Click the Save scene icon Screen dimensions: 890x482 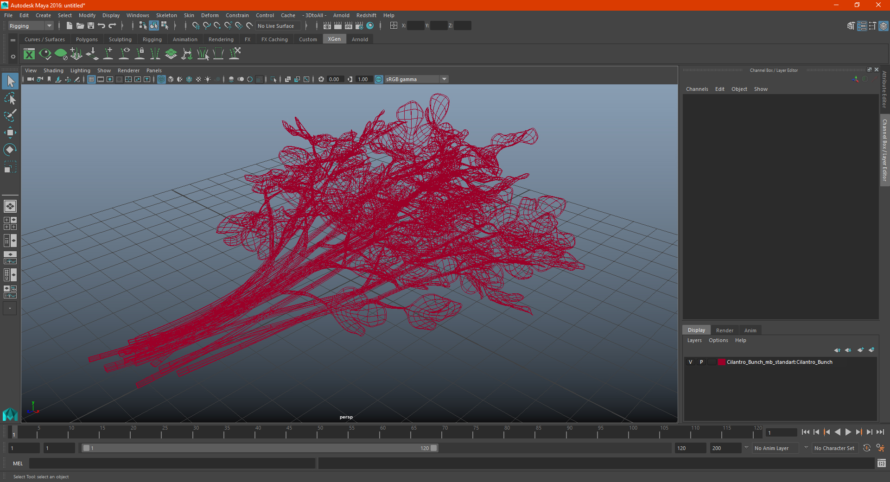pos(91,25)
